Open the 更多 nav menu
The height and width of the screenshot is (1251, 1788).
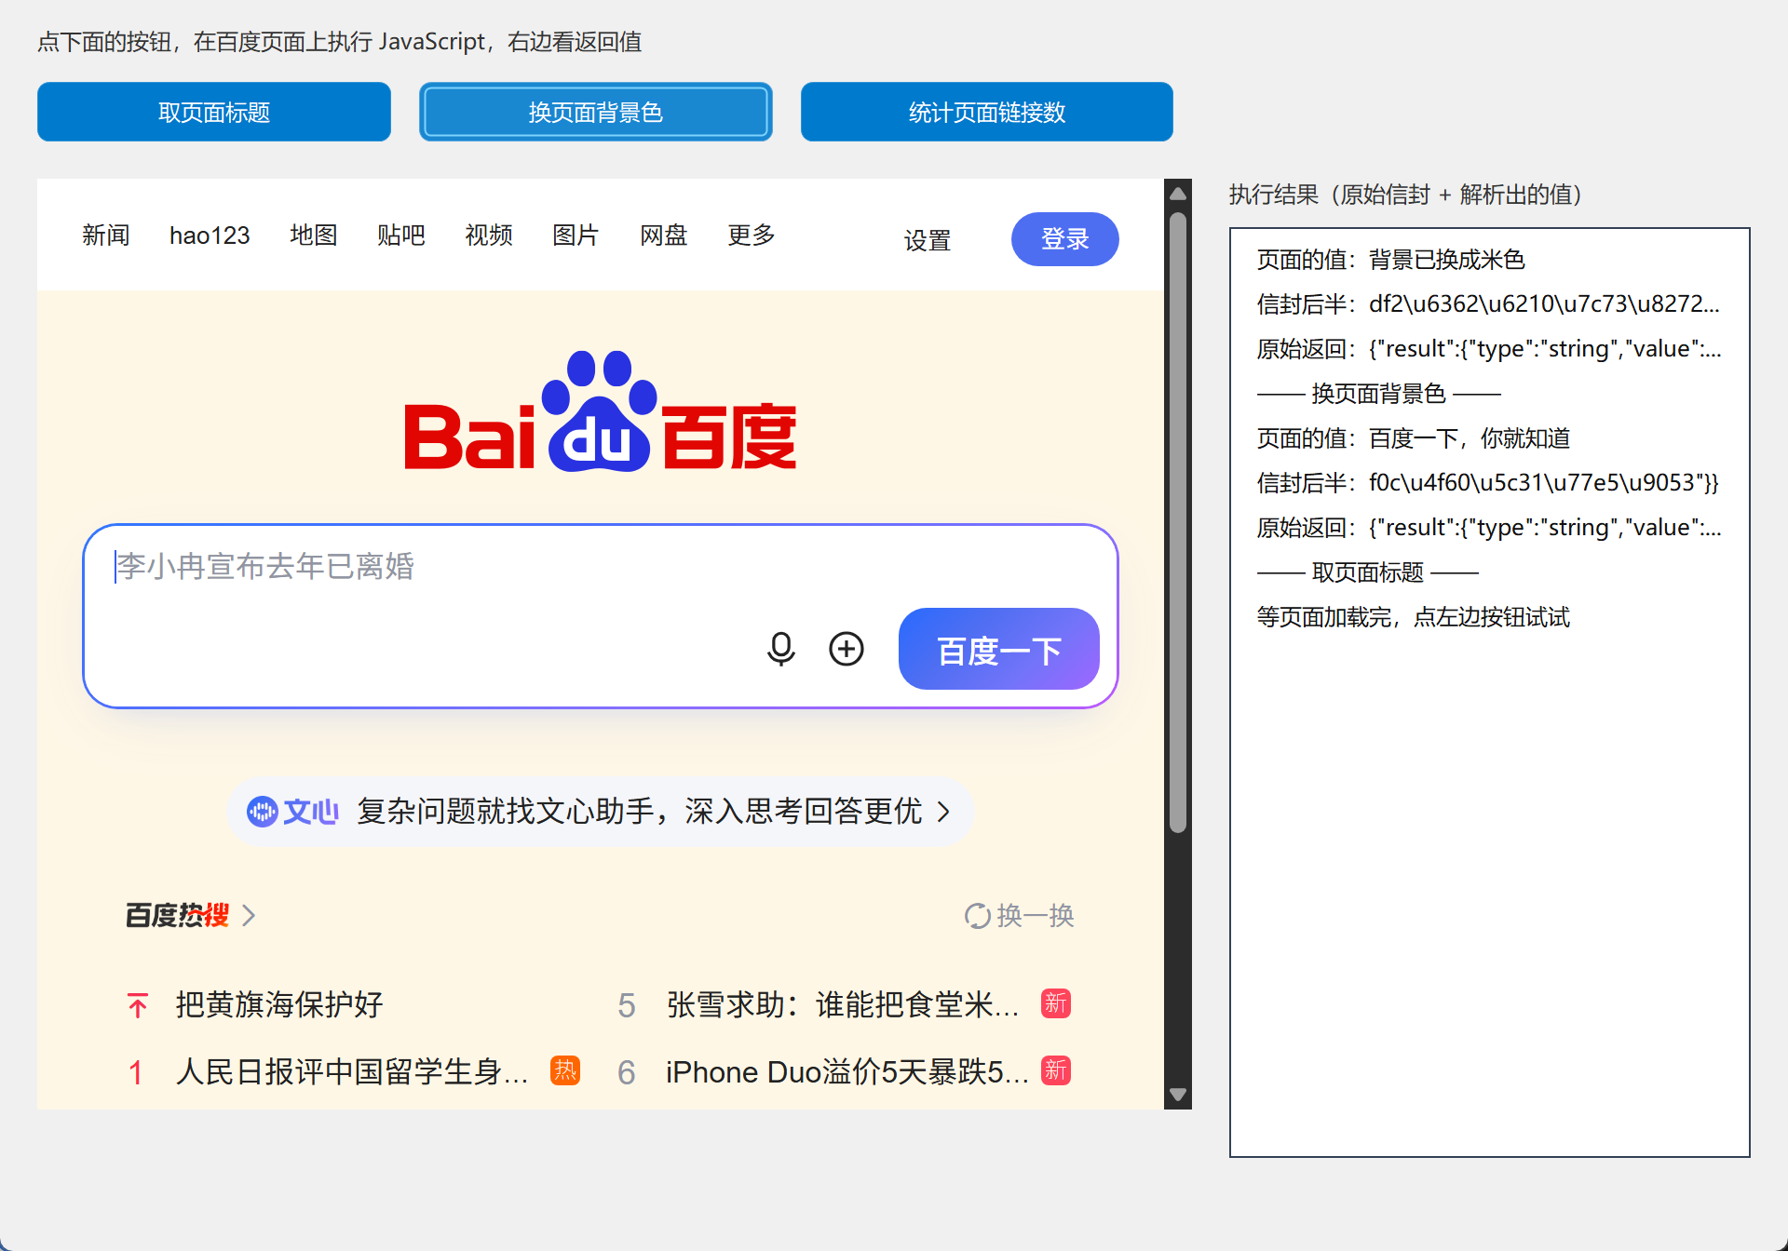(752, 235)
